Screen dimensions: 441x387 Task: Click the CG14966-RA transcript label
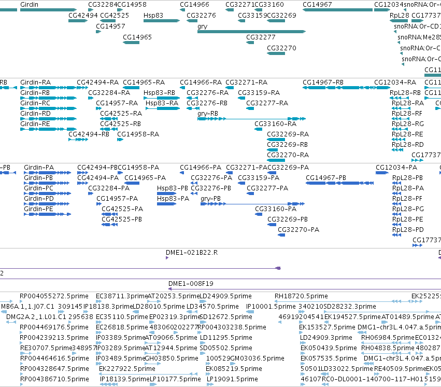point(201,82)
